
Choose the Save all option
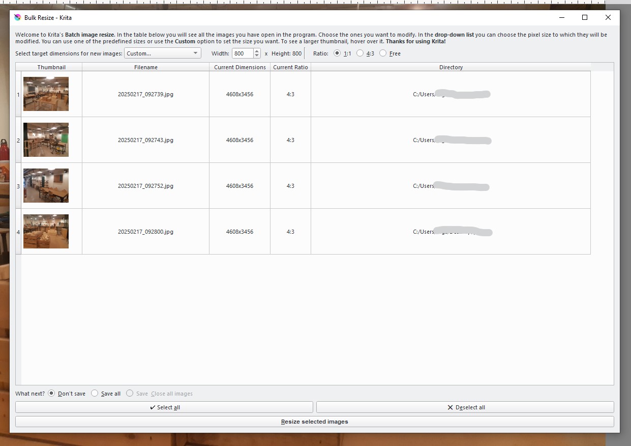pyautogui.click(x=95, y=393)
